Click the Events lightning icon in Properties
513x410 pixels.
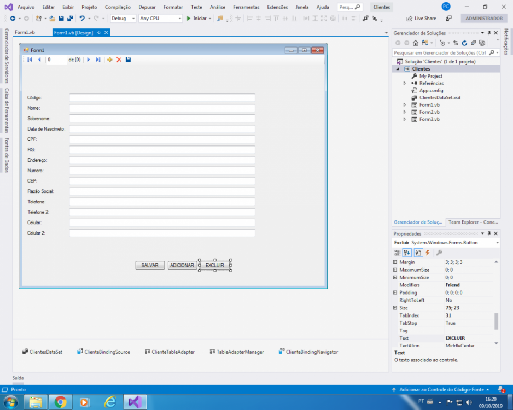tap(428, 253)
